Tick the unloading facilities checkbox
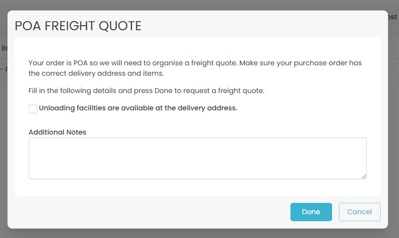The height and width of the screenshot is (238, 399). click(33, 109)
